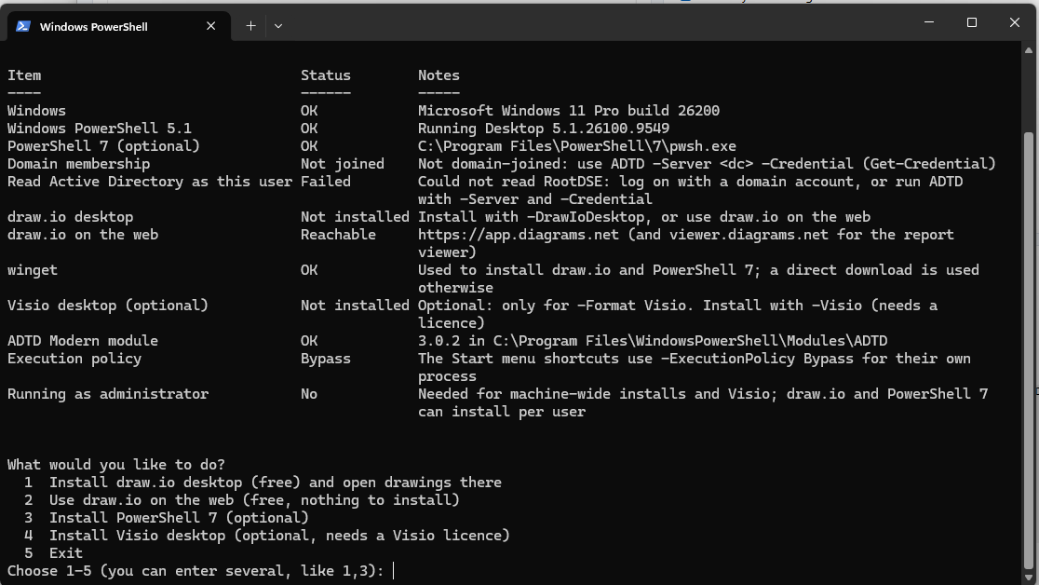Click the 'Domain membership' item
The width and height of the screenshot is (1039, 585).
tap(78, 164)
